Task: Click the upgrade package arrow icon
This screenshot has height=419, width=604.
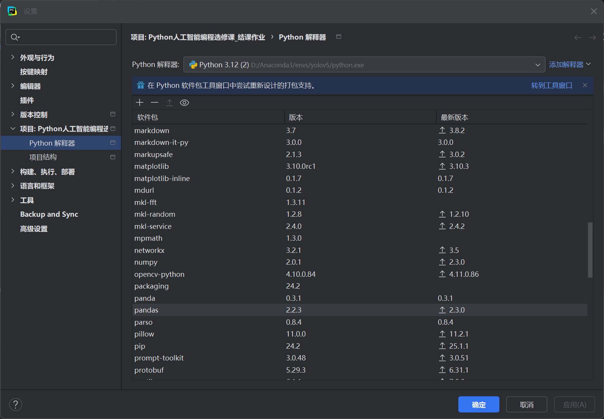Action: (170, 103)
